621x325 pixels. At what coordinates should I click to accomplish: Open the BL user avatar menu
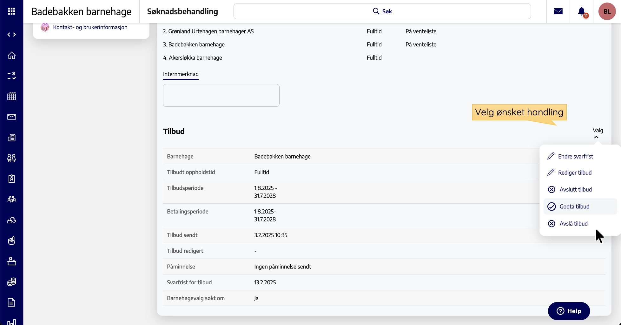pos(607,11)
